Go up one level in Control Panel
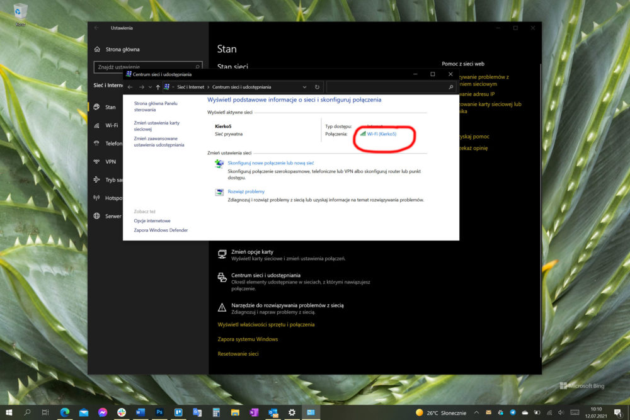 pyautogui.click(x=158, y=87)
